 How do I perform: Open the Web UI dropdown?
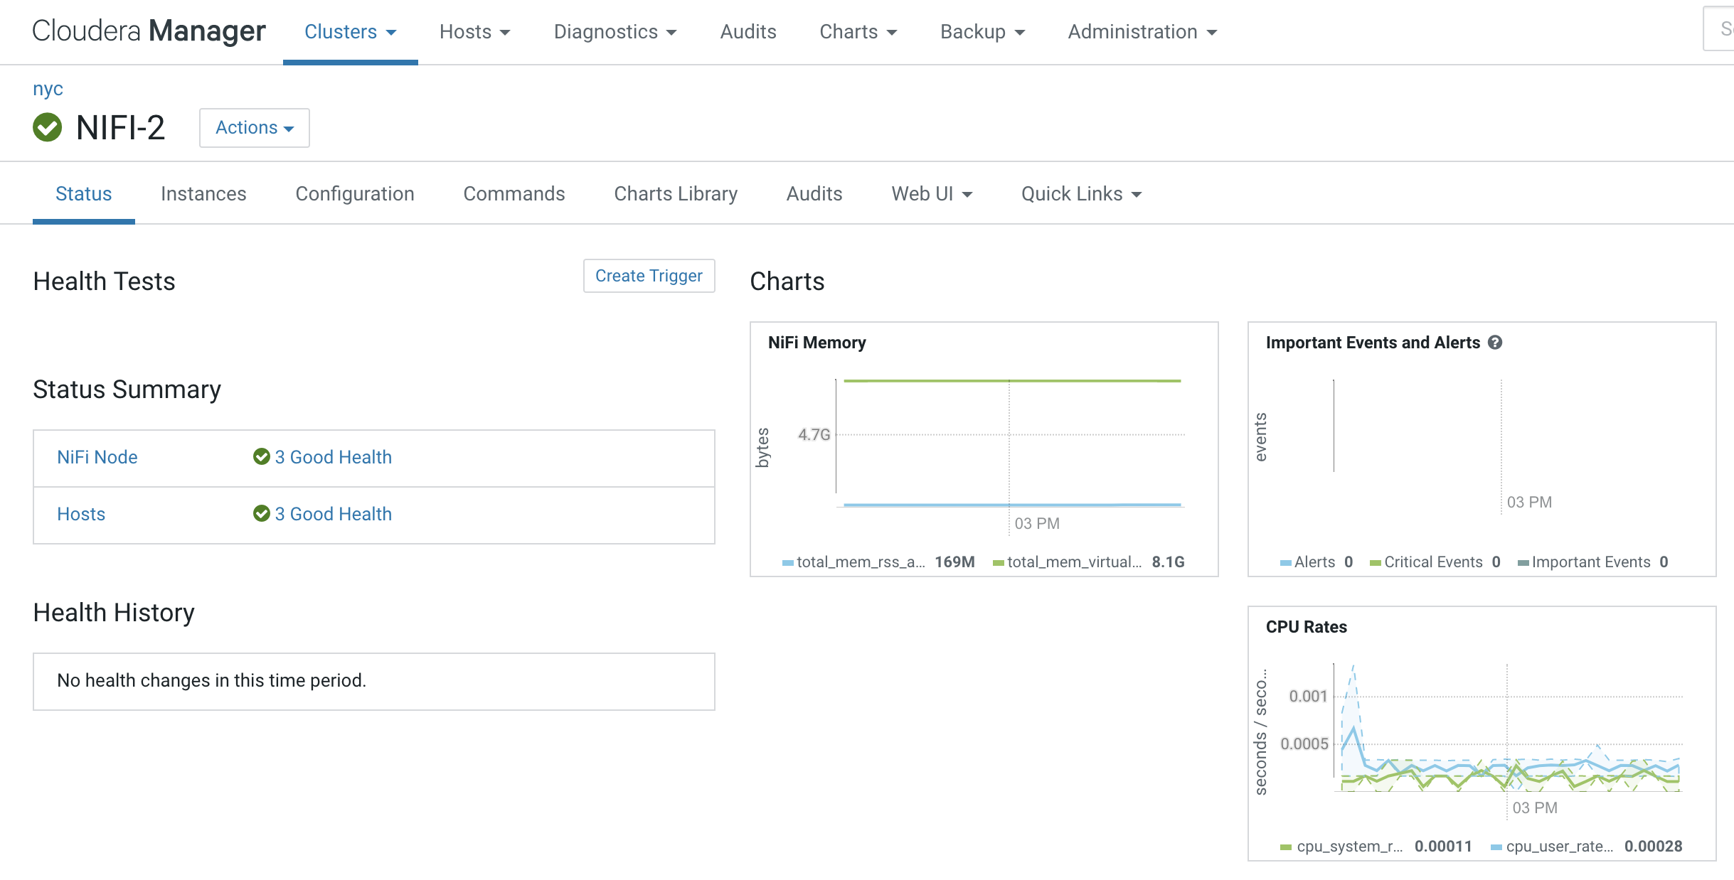[930, 193]
